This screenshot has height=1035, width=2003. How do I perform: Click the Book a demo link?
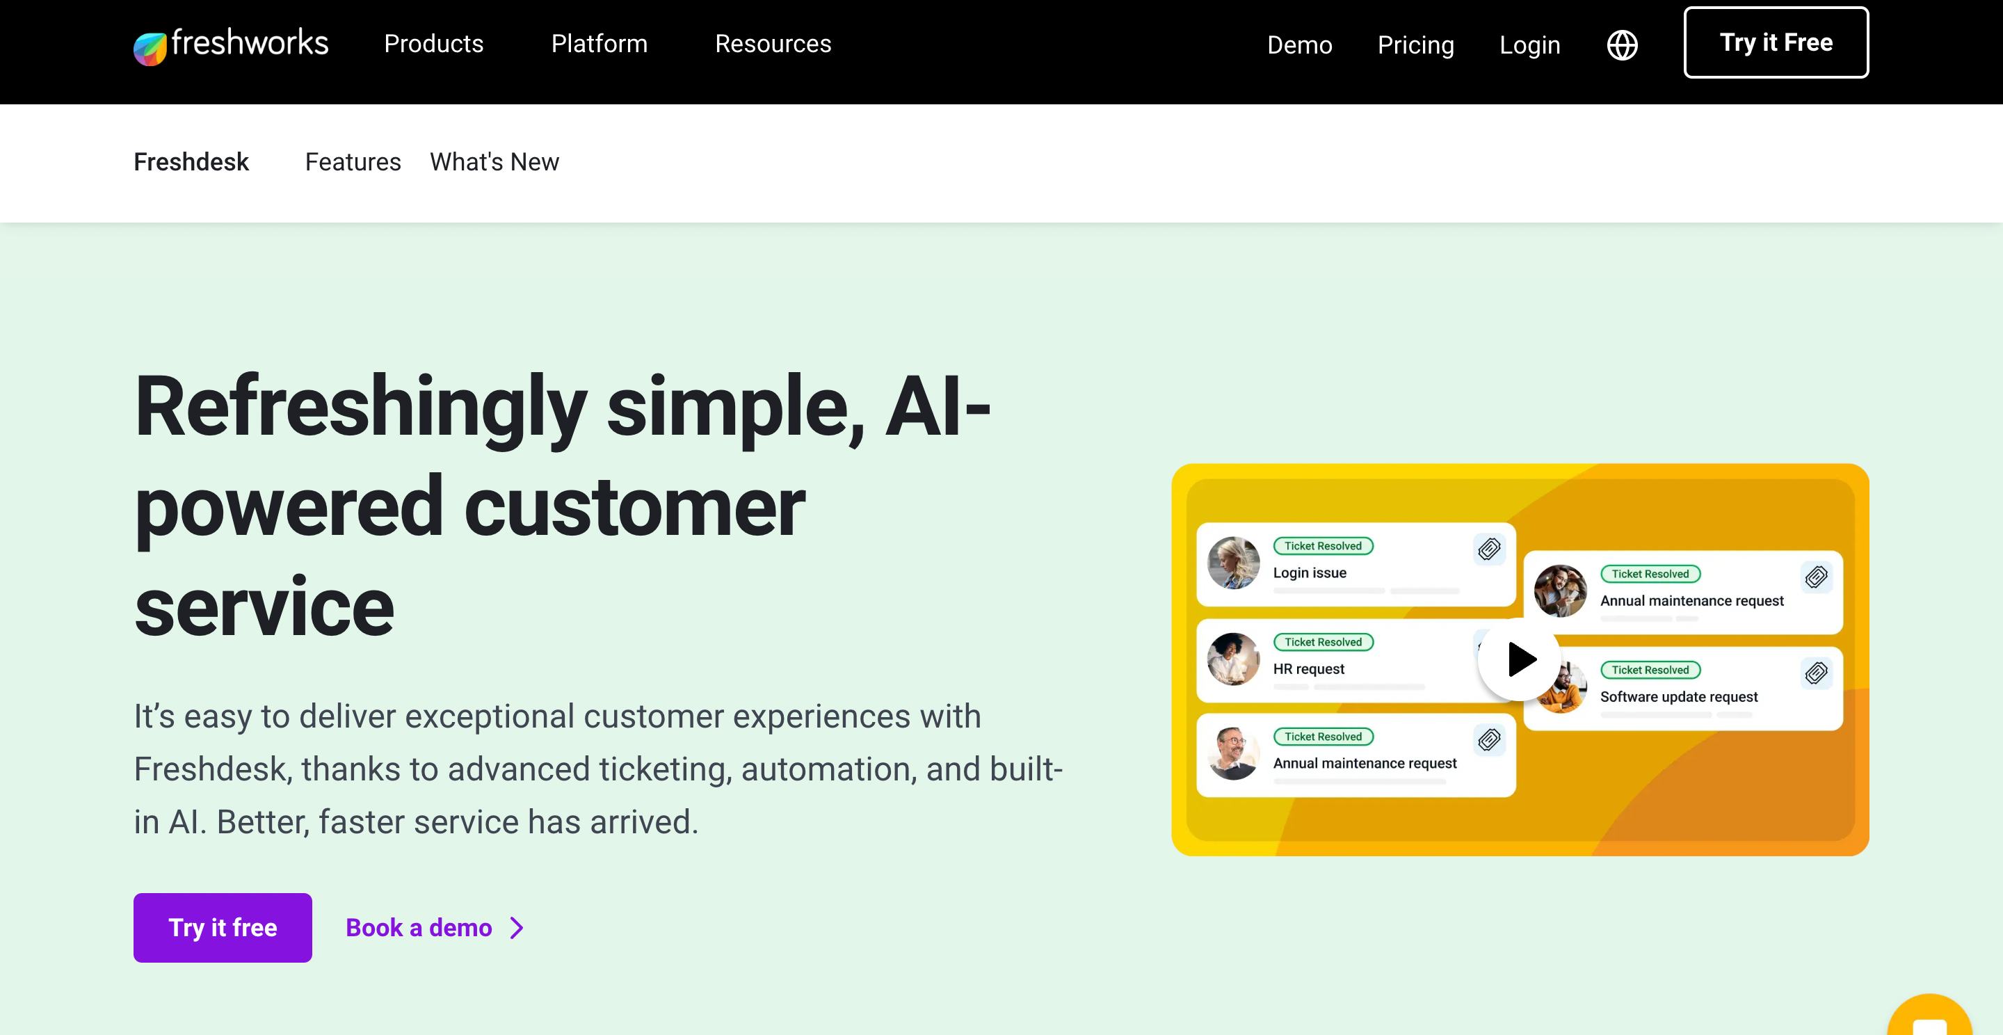tap(418, 928)
